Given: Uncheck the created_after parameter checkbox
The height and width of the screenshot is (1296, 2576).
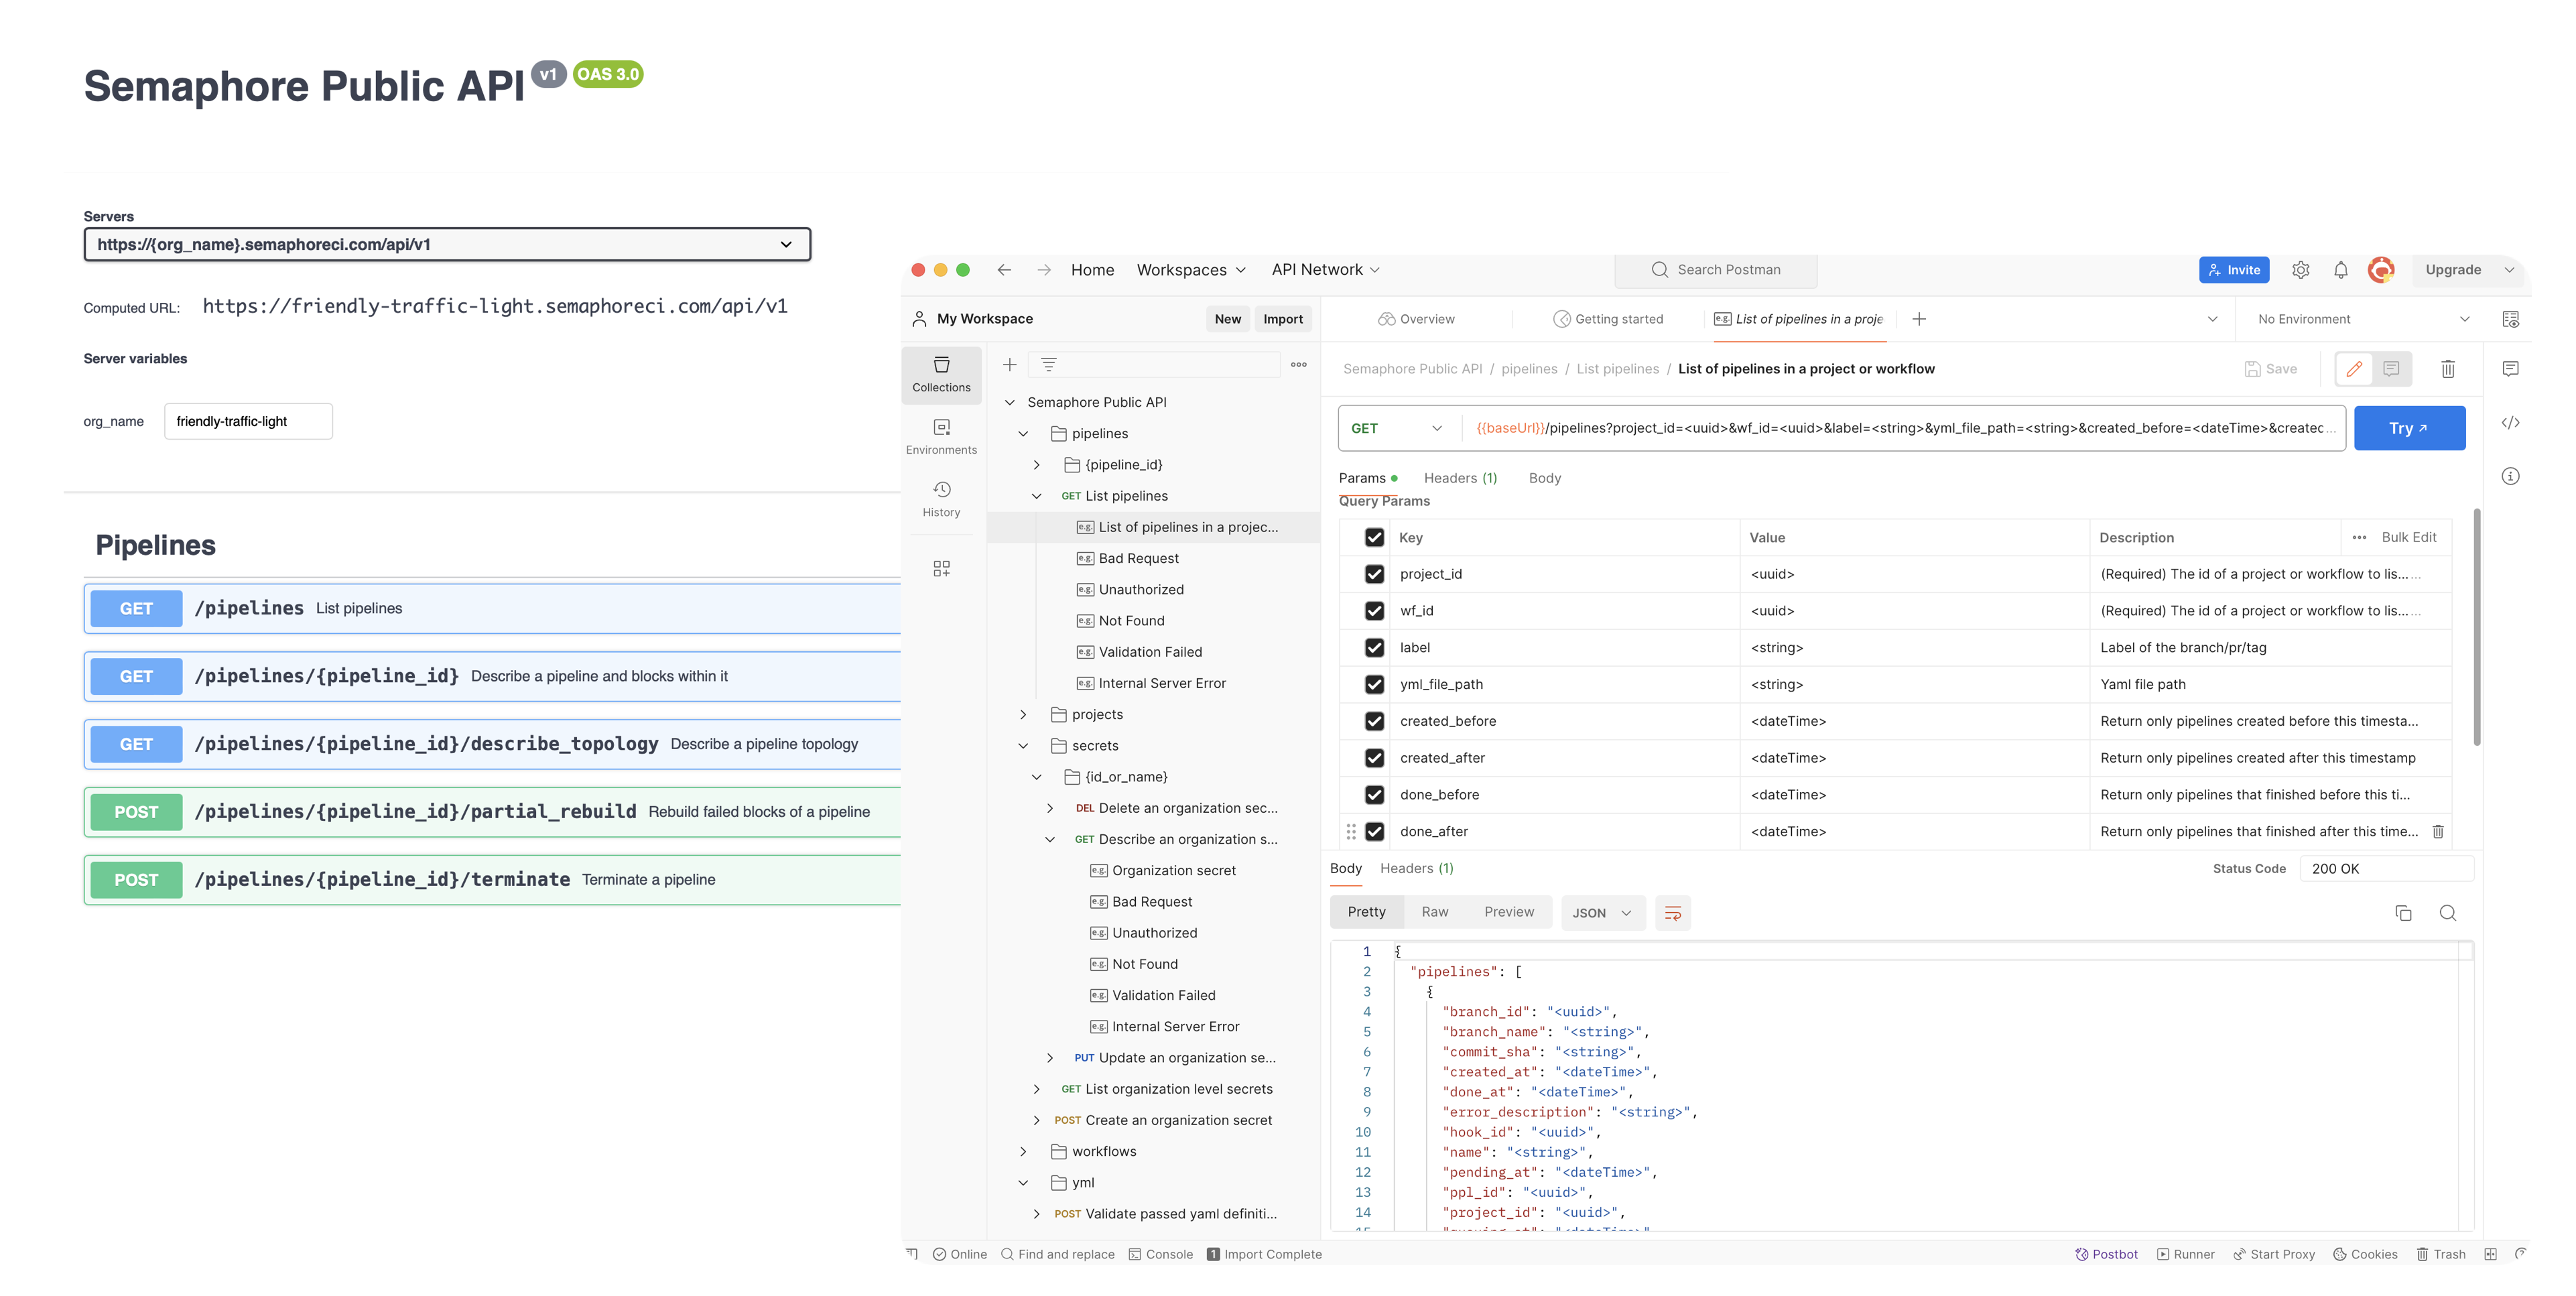Looking at the screenshot, I should click(x=1374, y=758).
